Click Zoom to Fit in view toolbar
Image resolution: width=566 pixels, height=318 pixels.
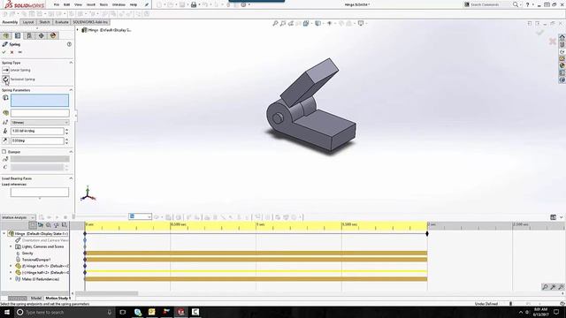275,24
